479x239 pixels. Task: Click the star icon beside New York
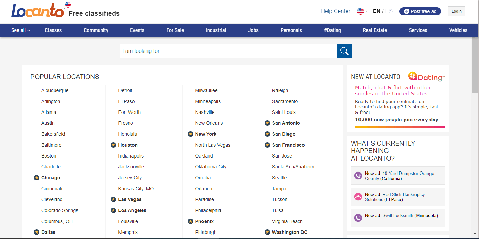[191, 134]
